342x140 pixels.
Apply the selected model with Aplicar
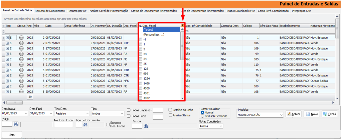pos(293,114)
